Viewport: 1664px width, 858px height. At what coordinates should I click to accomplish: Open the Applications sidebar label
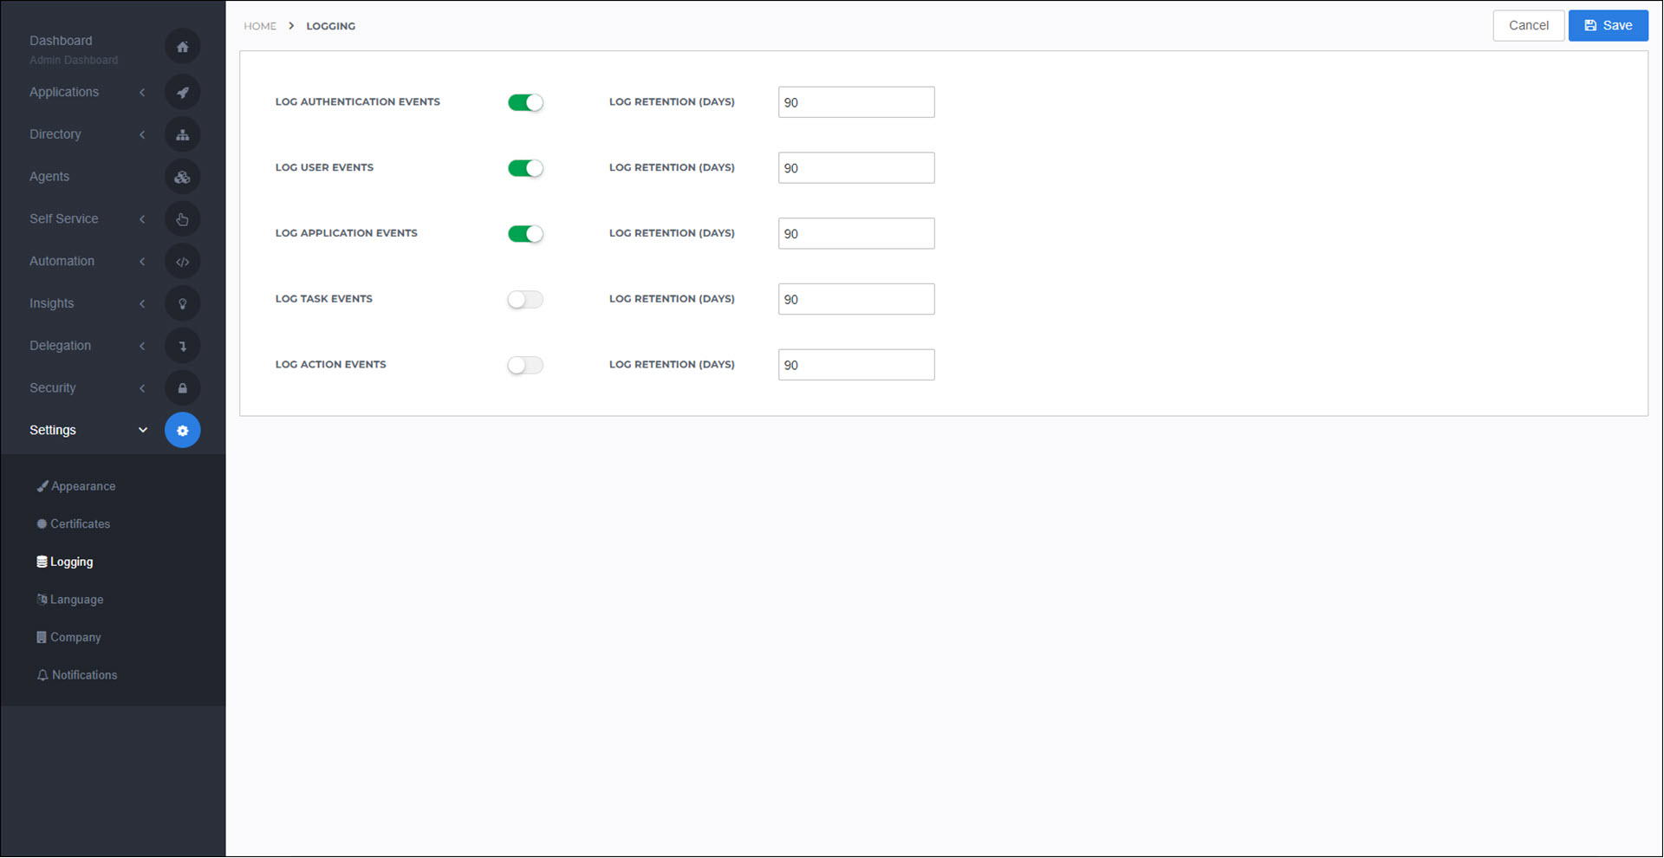pyautogui.click(x=64, y=92)
